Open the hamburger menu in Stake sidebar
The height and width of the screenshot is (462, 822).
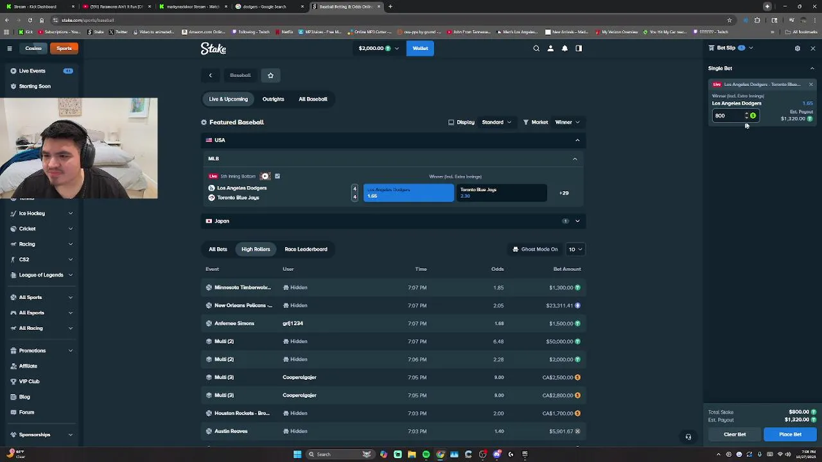tap(10, 48)
